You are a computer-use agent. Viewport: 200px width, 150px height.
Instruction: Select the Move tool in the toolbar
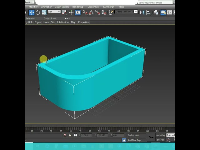32,12
